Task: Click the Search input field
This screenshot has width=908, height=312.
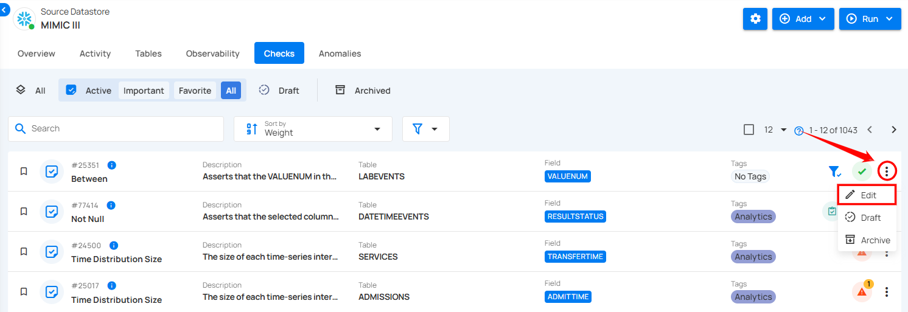Action: point(116,129)
